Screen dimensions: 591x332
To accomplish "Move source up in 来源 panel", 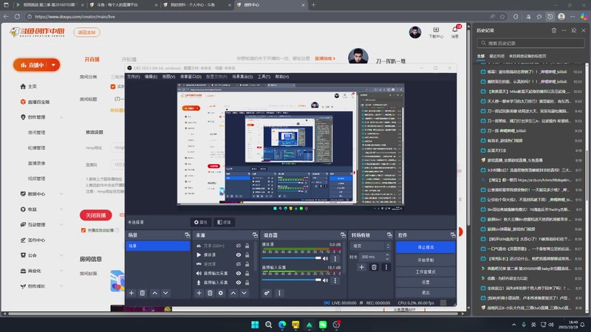I will pyautogui.click(x=233, y=293).
